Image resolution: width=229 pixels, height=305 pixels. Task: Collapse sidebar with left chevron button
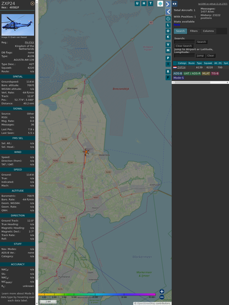click(x=168, y=12)
